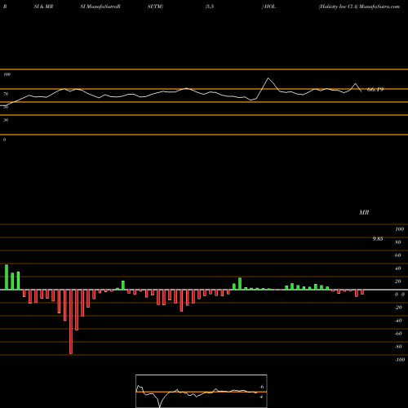Click the 20 label on MR axis

point(398,282)
